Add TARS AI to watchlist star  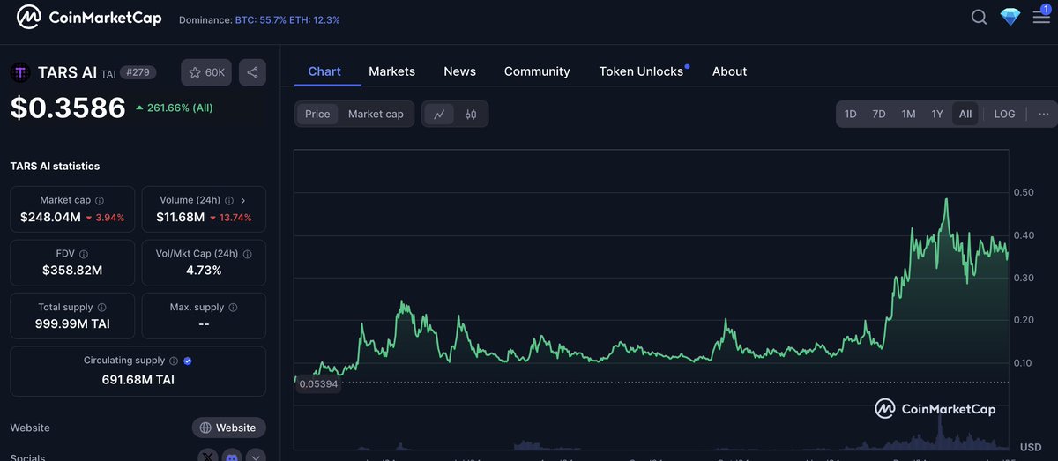point(206,72)
